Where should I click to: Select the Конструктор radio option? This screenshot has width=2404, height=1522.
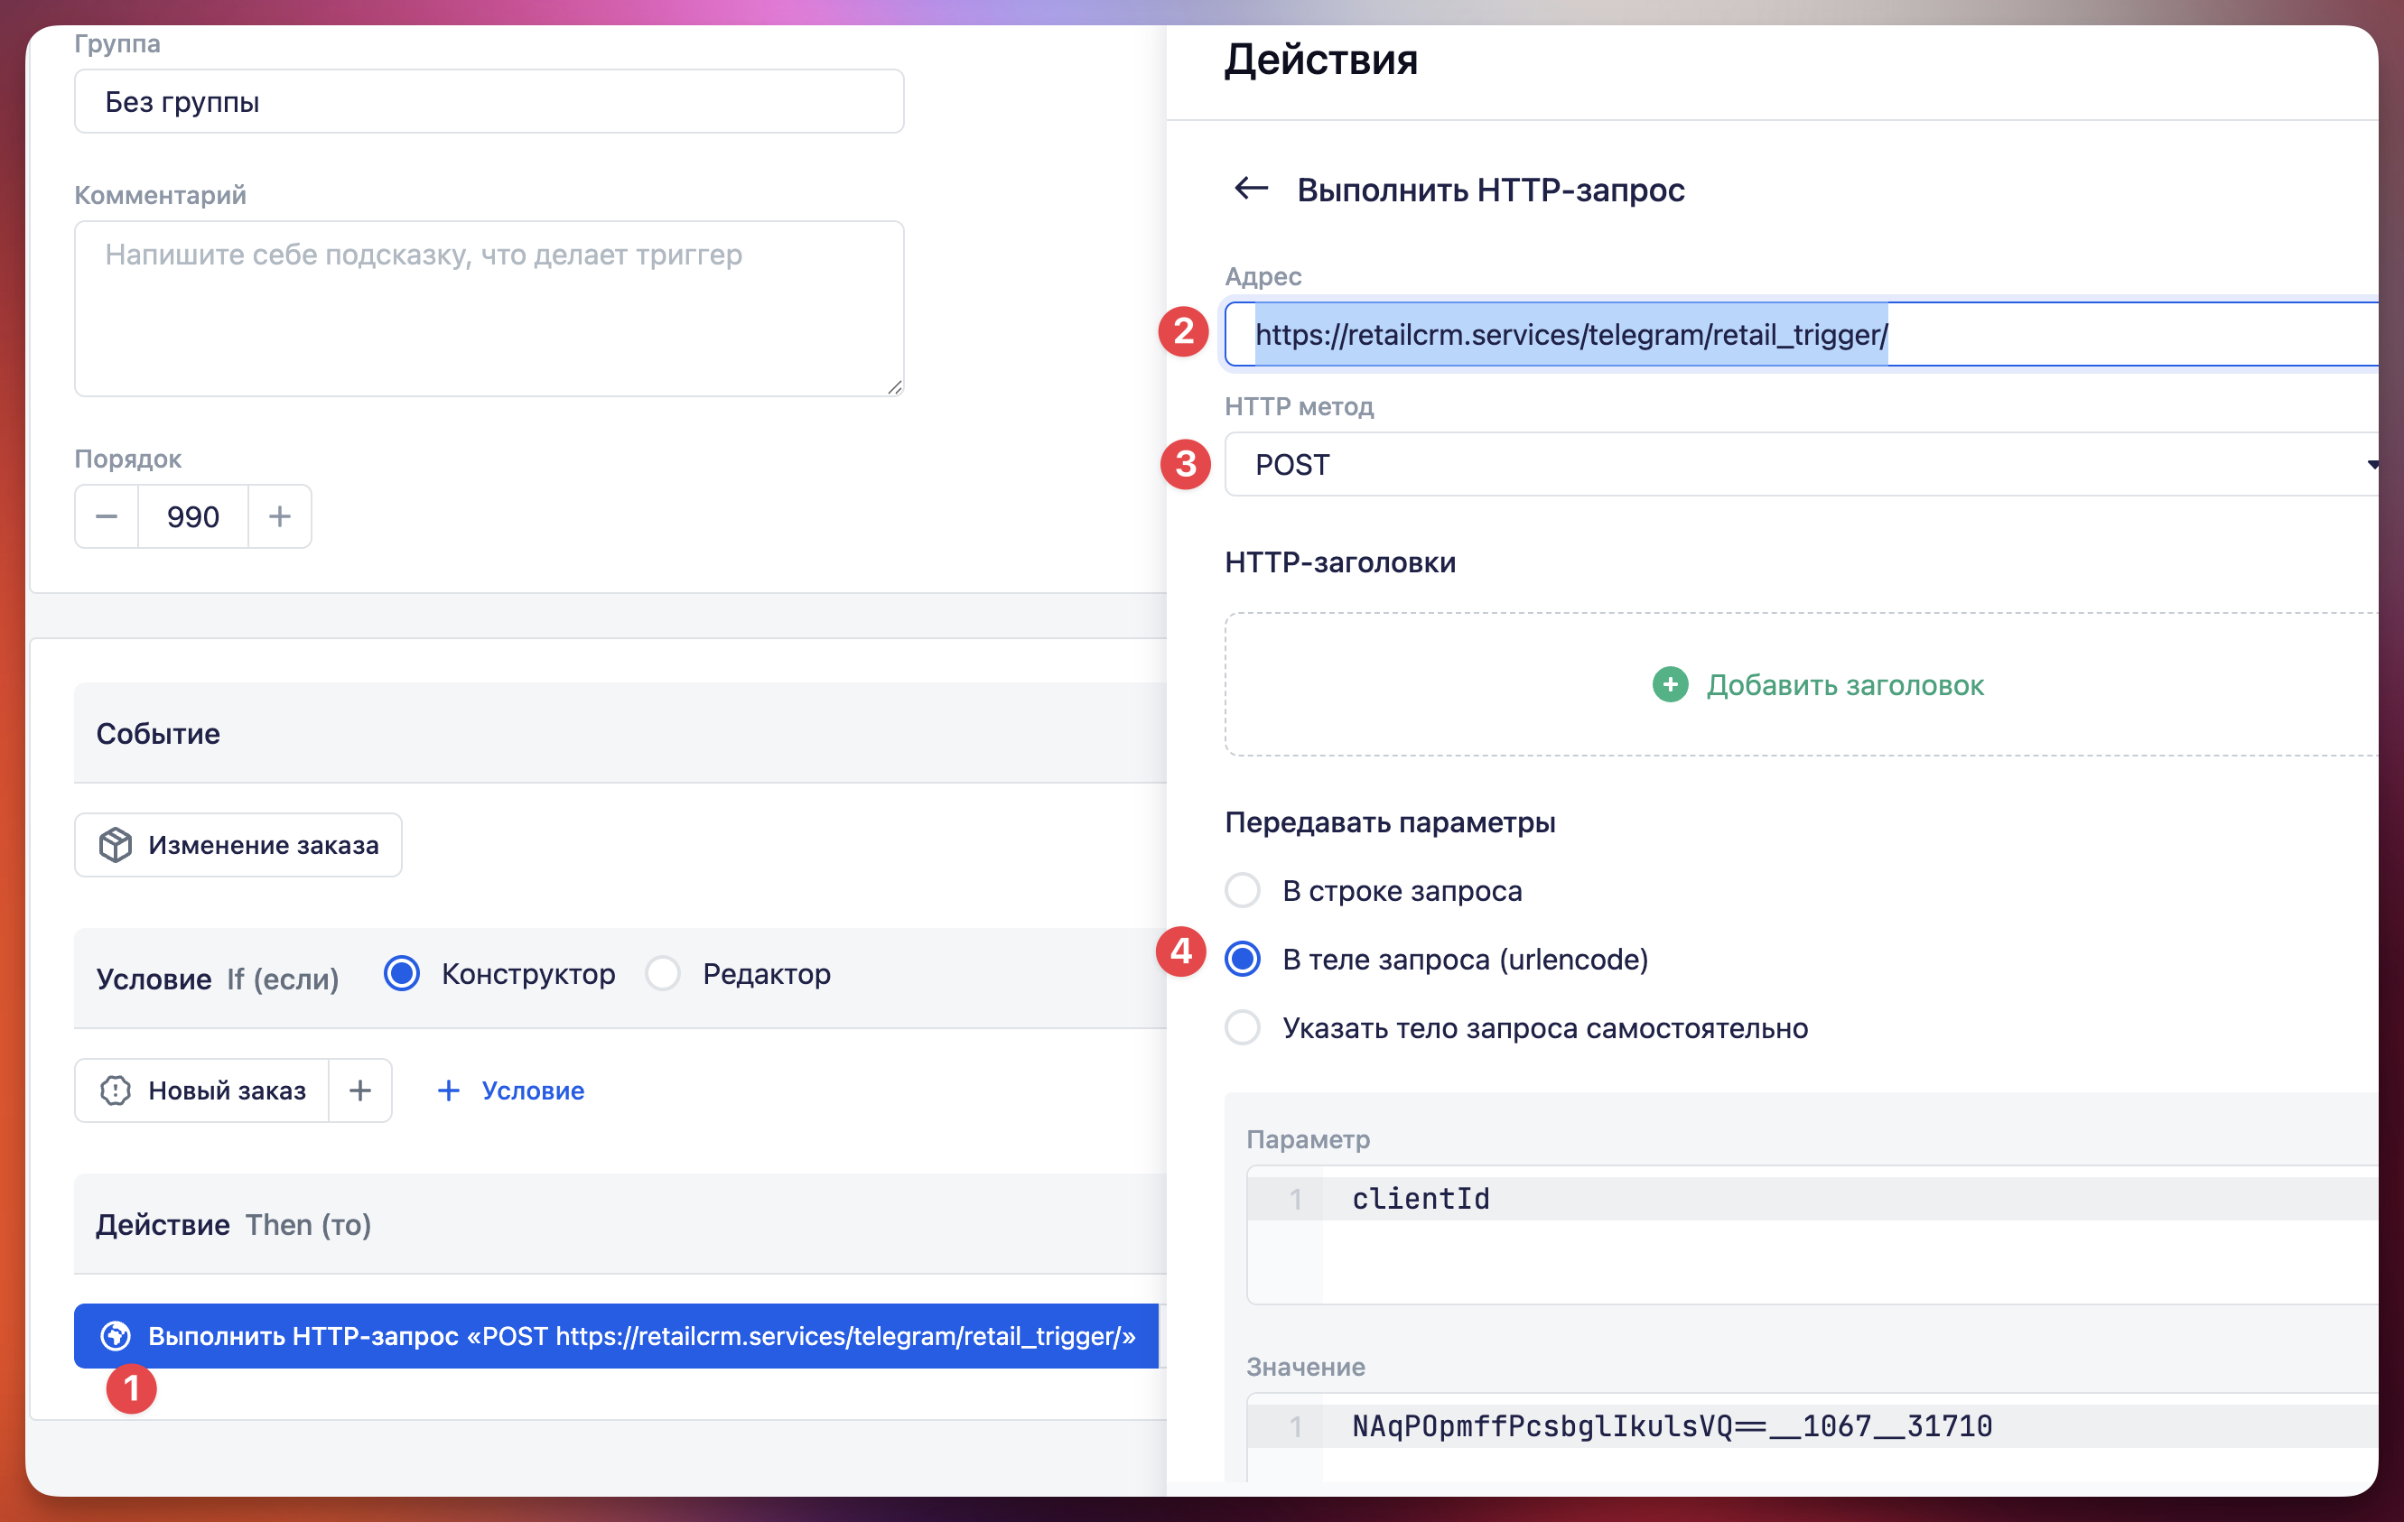pos(401,973)
